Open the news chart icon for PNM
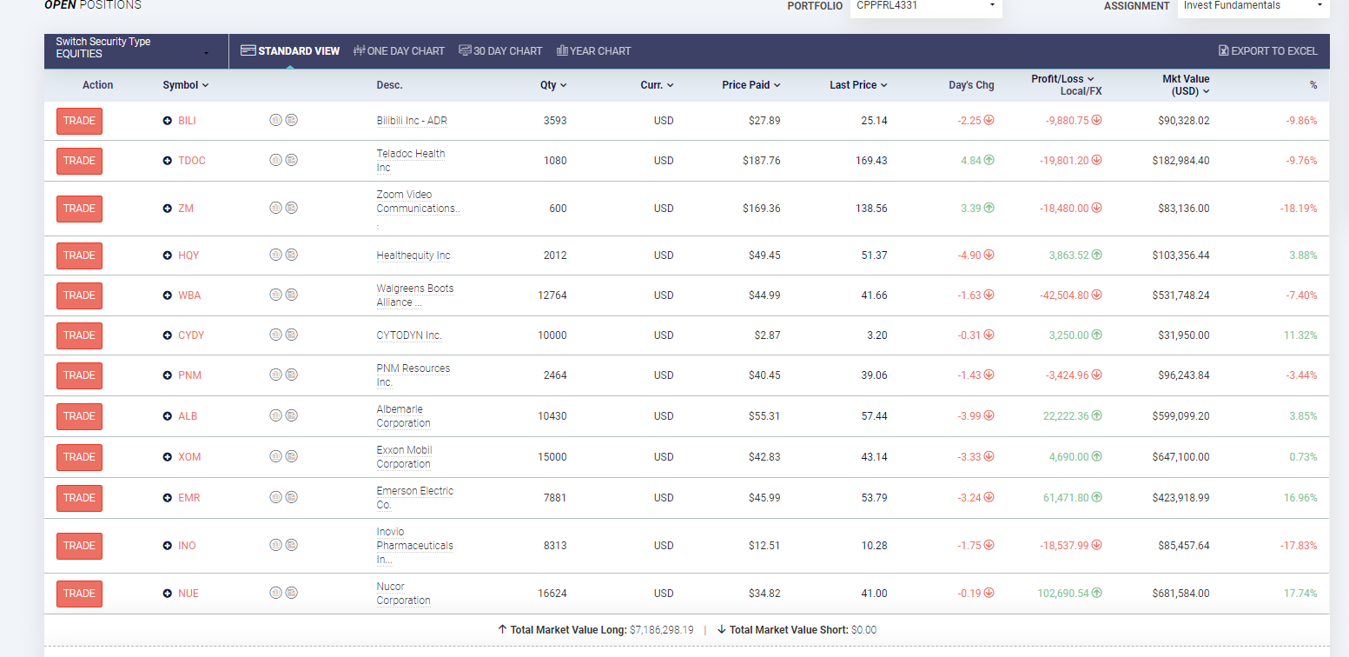The width and height of the screenshot is (1349, 657). [x=292, y=375]
